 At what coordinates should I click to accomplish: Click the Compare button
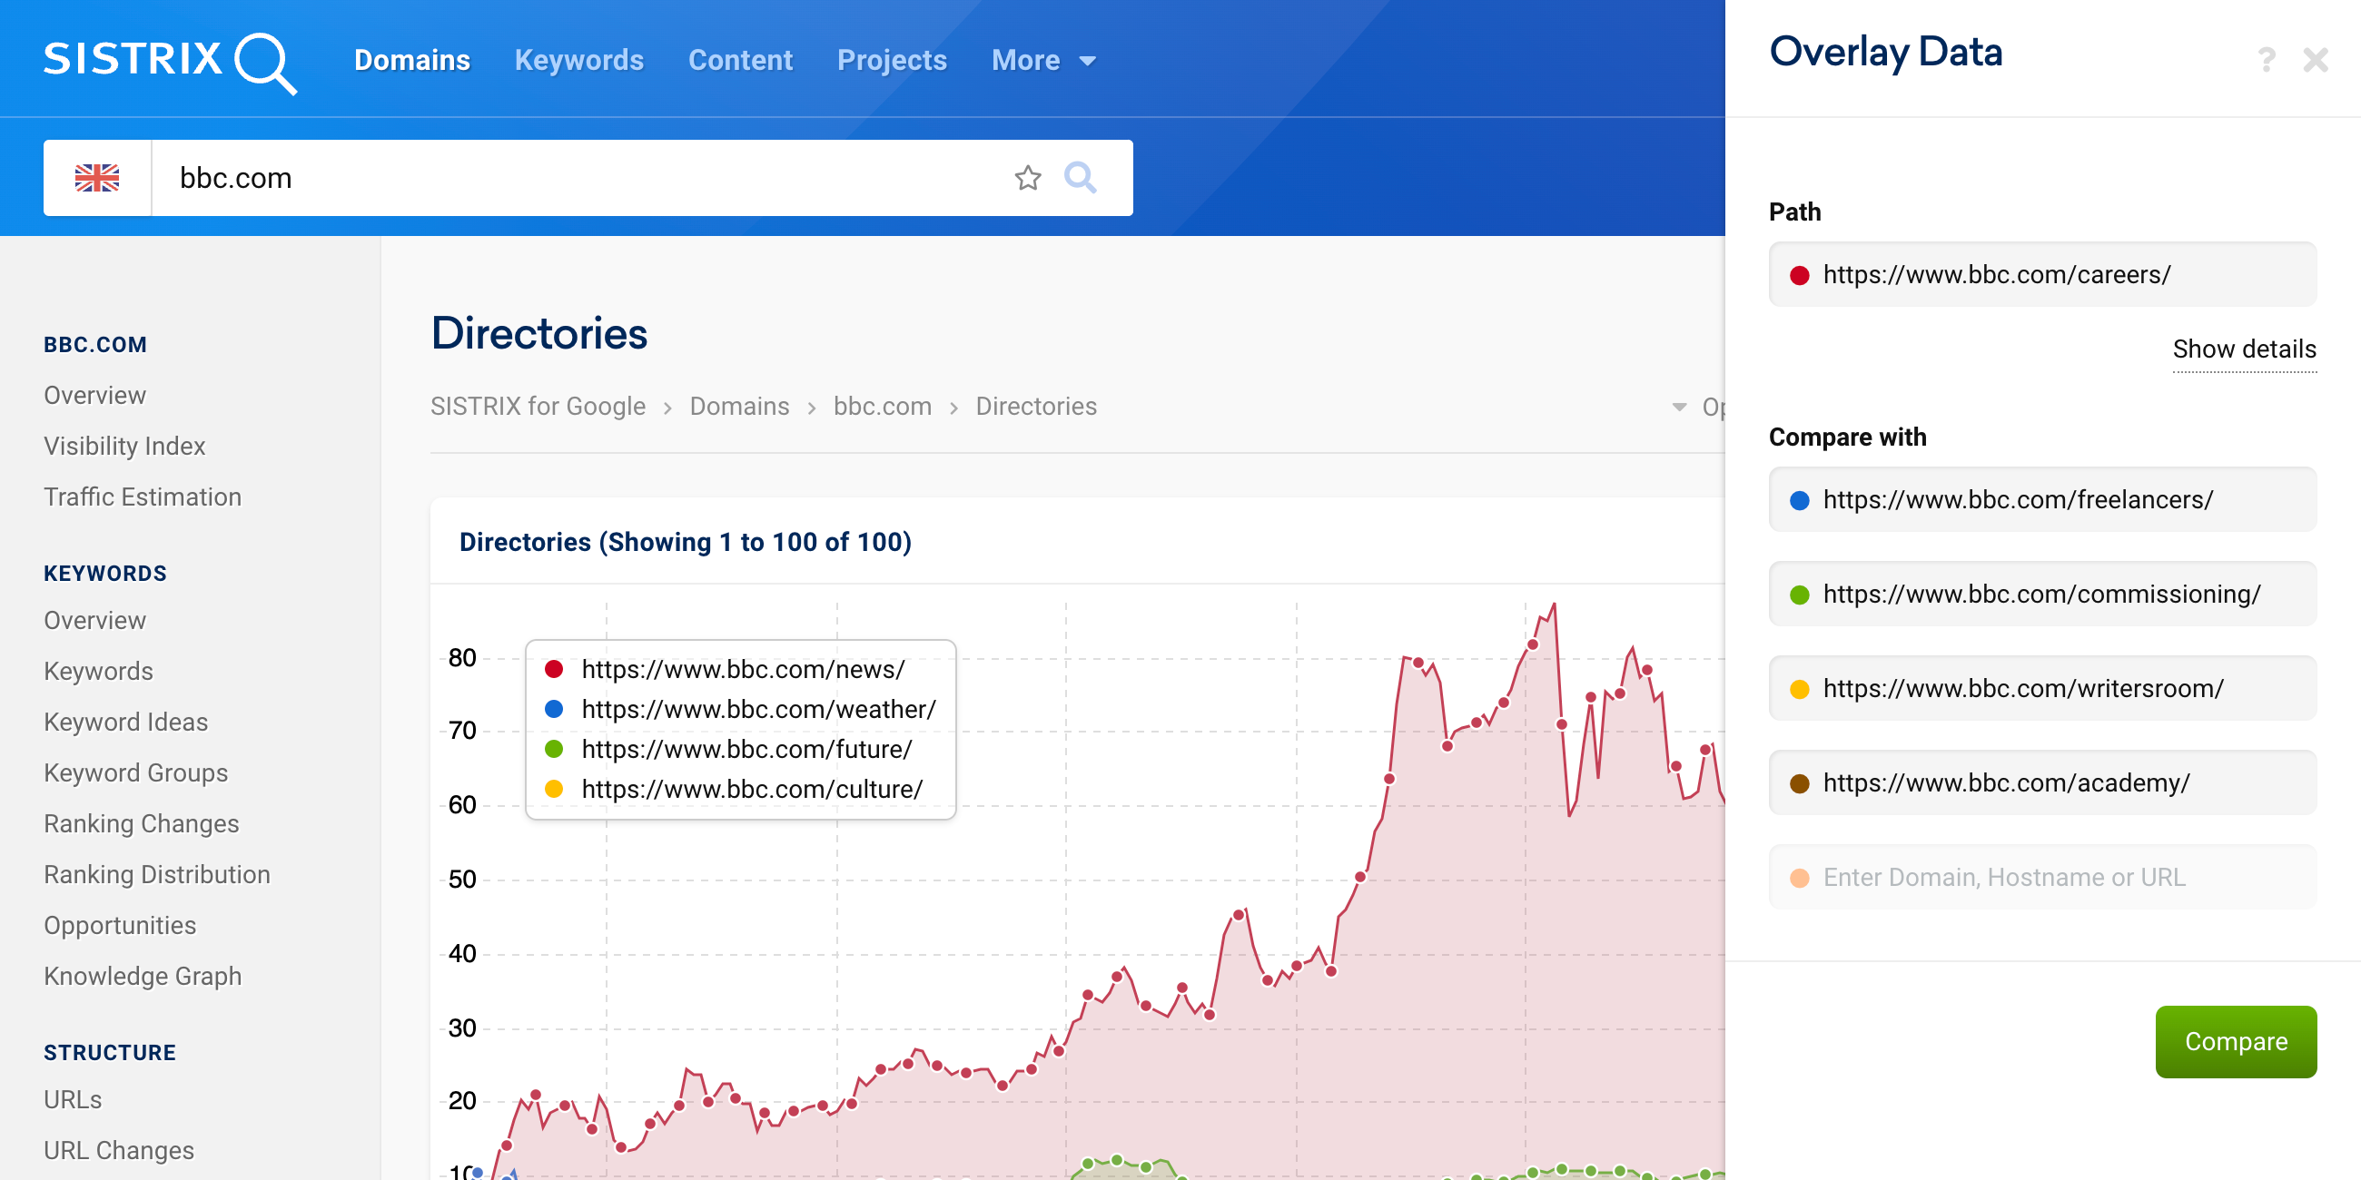[2235, 1042]
